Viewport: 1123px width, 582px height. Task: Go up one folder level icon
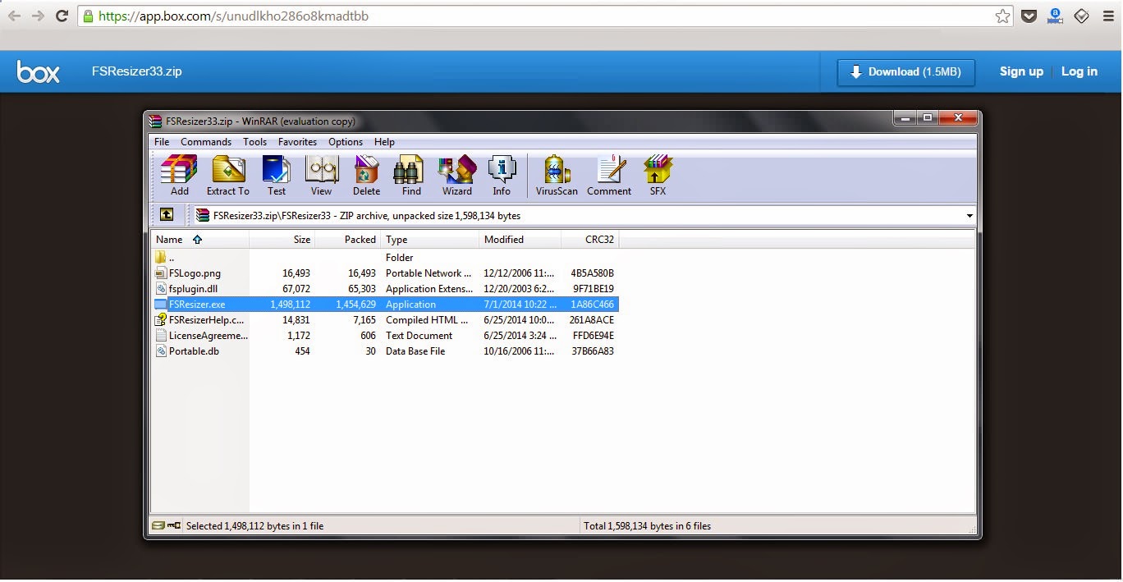(167, 215)
